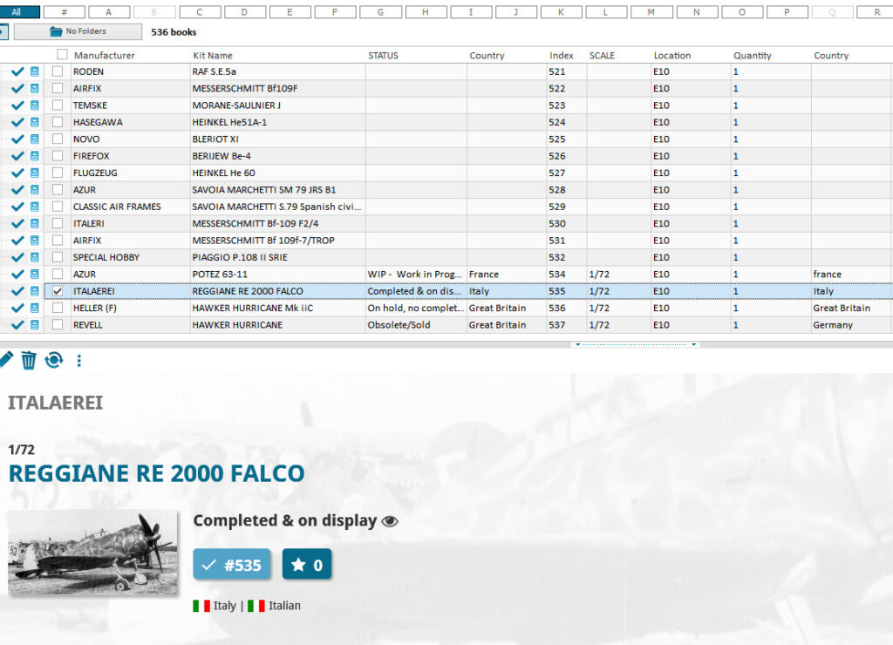Click the book icon on CLASSIC AIR FRAMES row
Screen dimensions: 893x645
(x=35, y=207)
